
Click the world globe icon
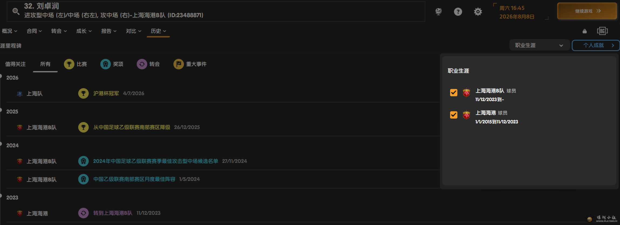pos(439,12)
